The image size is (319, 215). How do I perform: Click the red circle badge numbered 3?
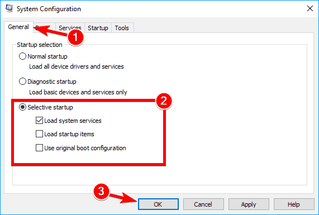tap(101, 192)
